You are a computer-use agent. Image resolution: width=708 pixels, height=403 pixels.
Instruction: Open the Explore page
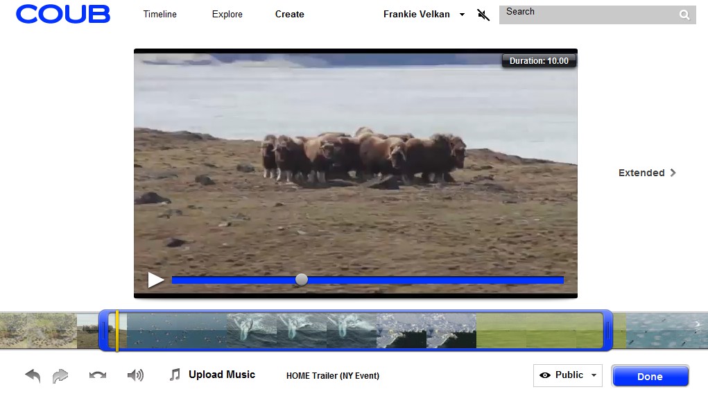(x=227, y=14)
